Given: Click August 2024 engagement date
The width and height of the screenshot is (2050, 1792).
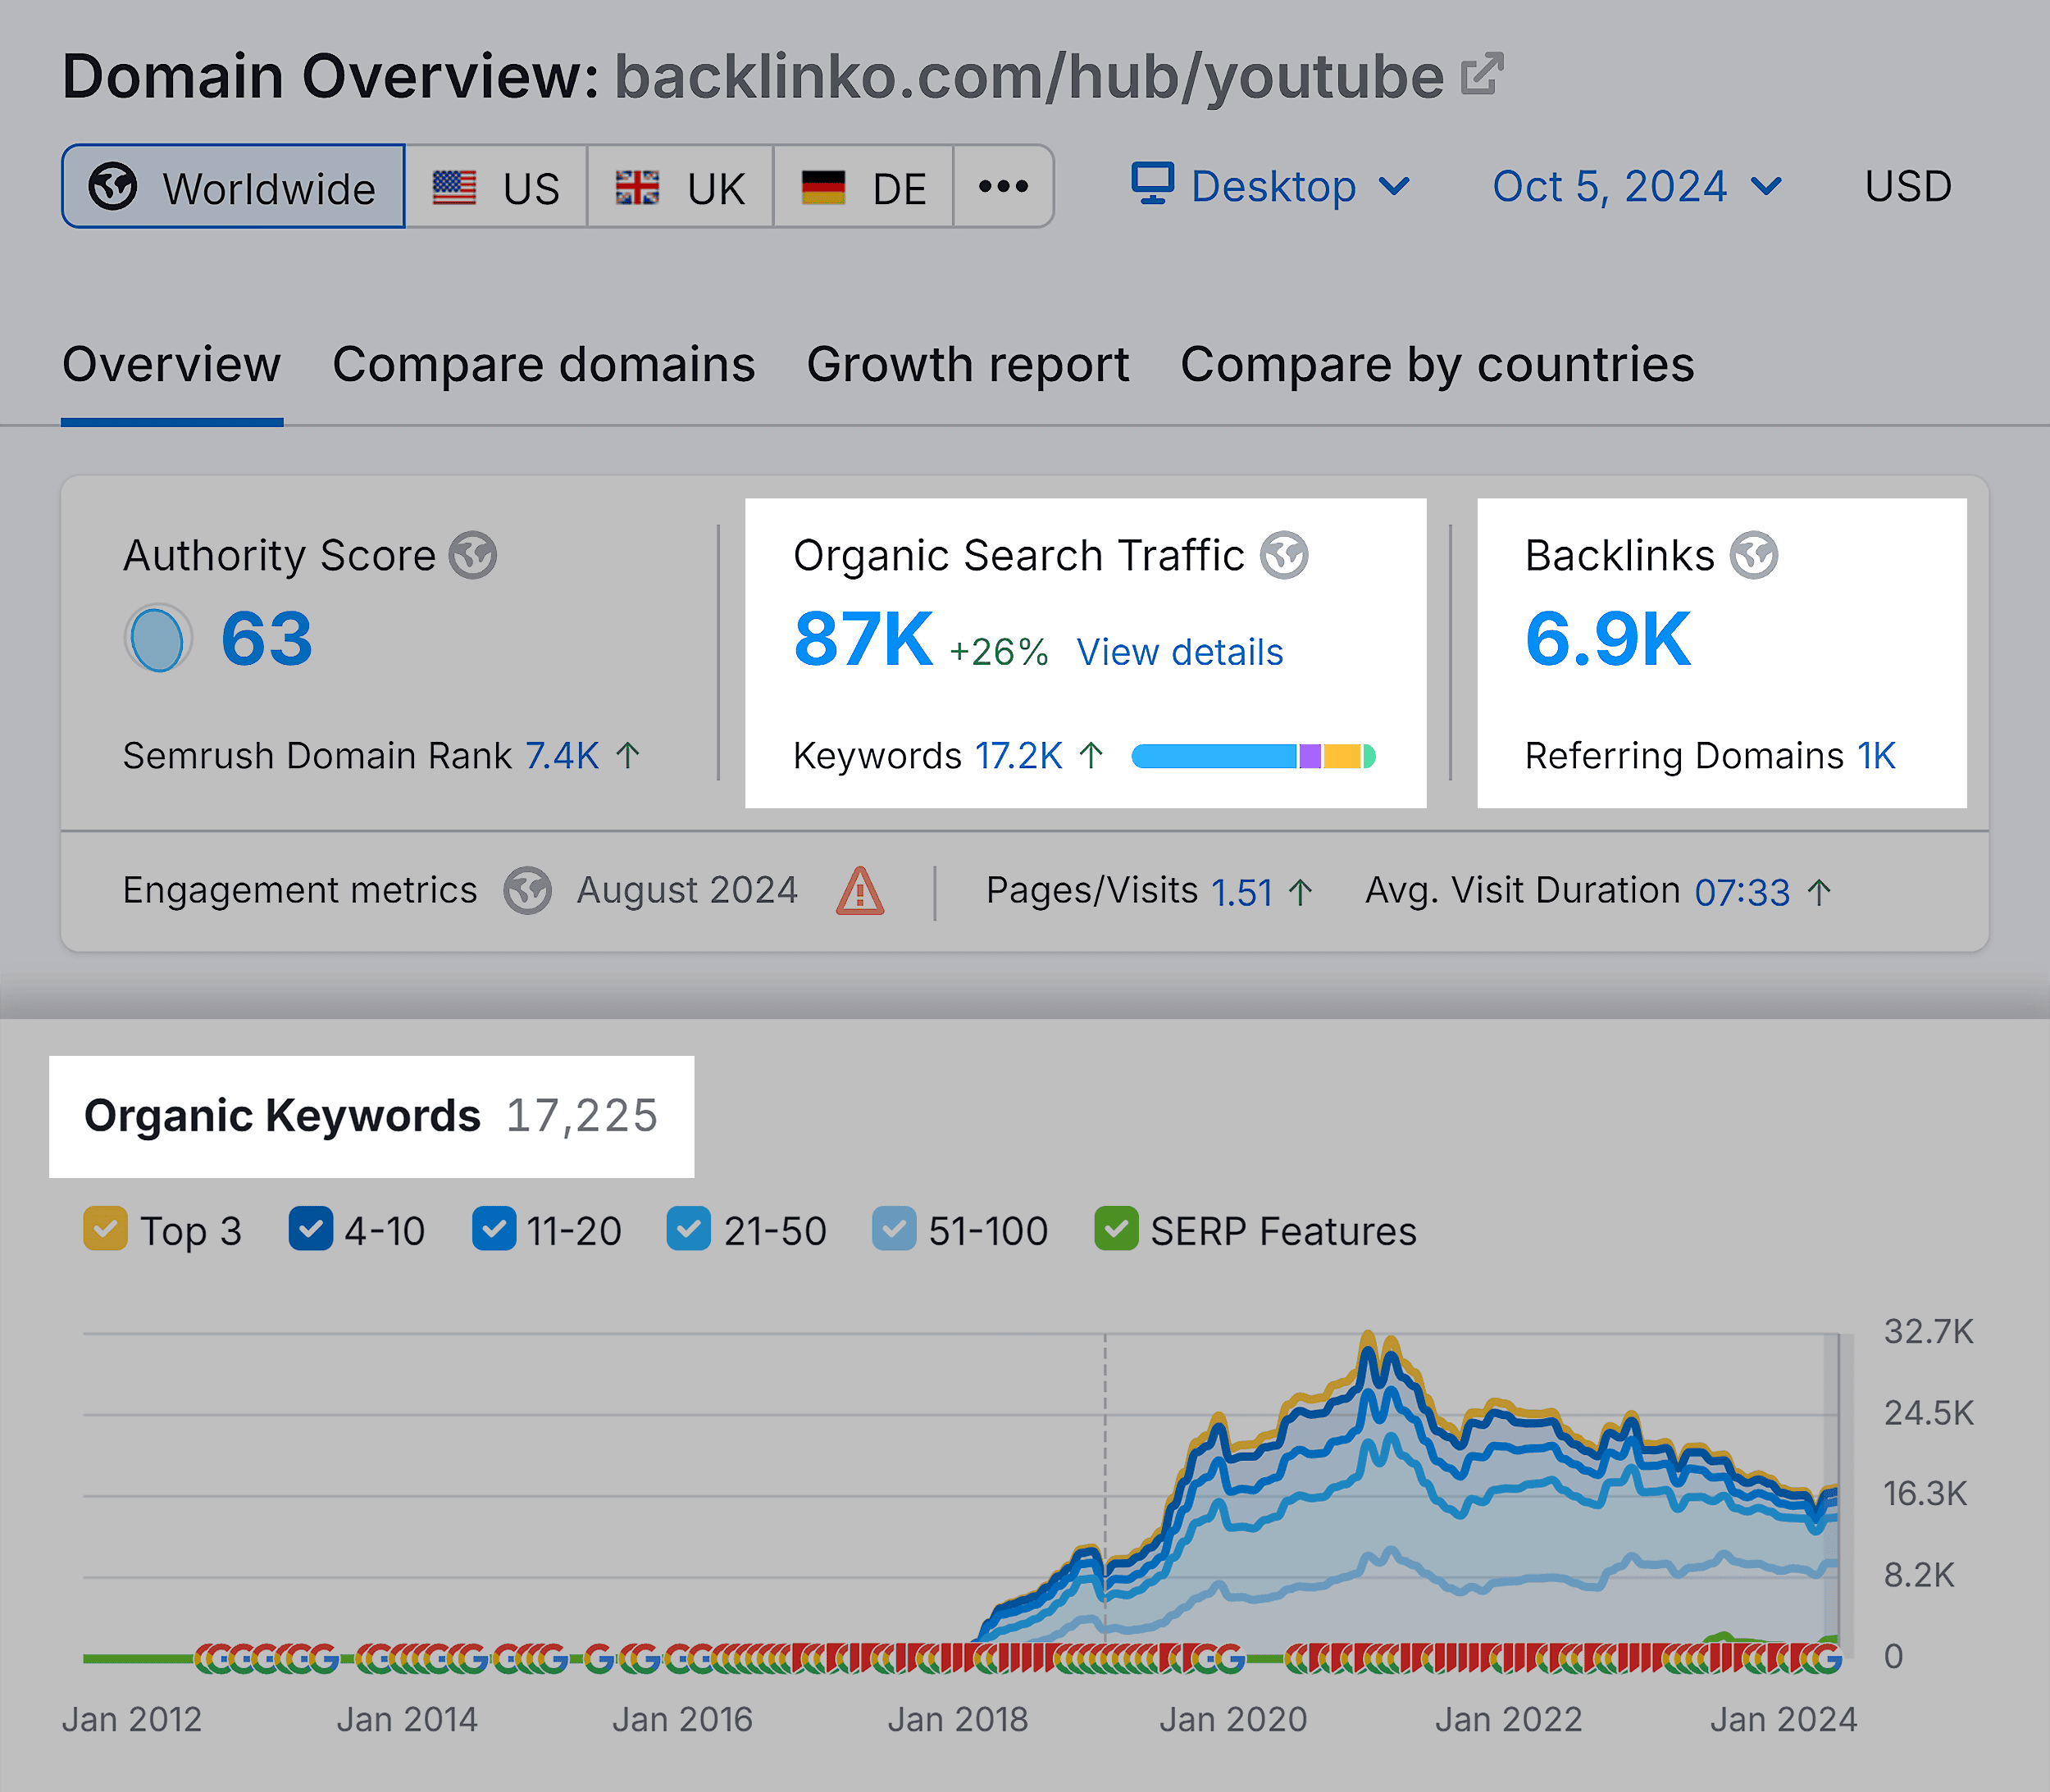Looking at the screenshot, I should pyautogui.click(x=686, y=890).
